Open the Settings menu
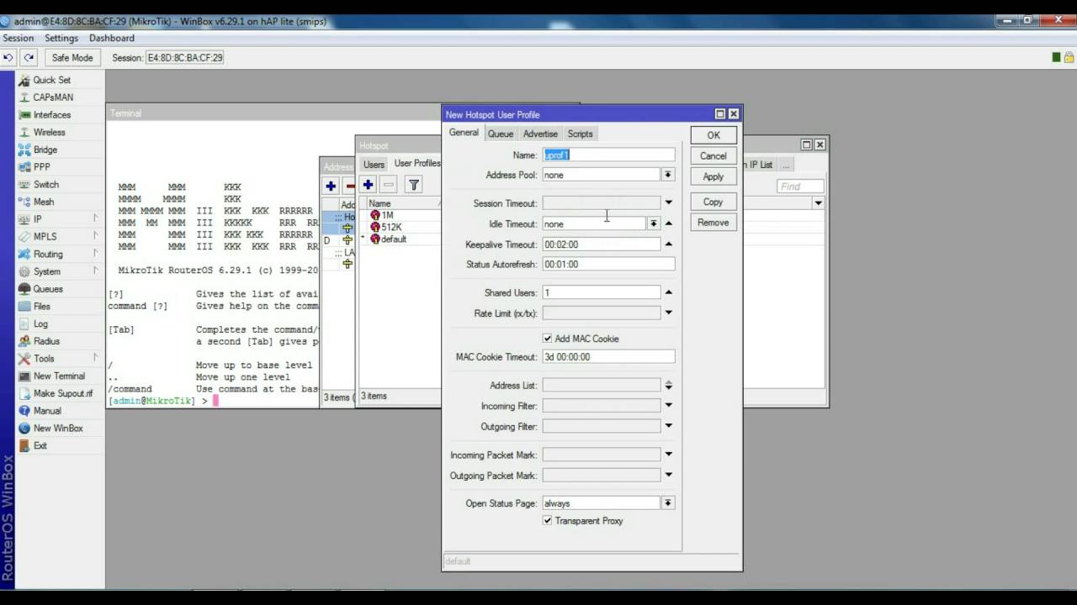Viewport: 1077px width, 605px height. (x=61, y=38)
